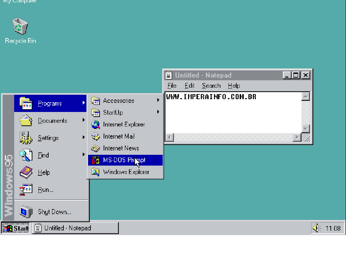Image resolution: width=346 pixels, height=259 pixels.
Task: Expand StartUp submenu arrow
Action: tap(158, 112)
